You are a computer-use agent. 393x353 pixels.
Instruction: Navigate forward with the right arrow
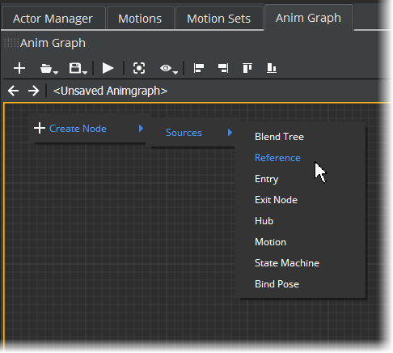click(33, 91)
